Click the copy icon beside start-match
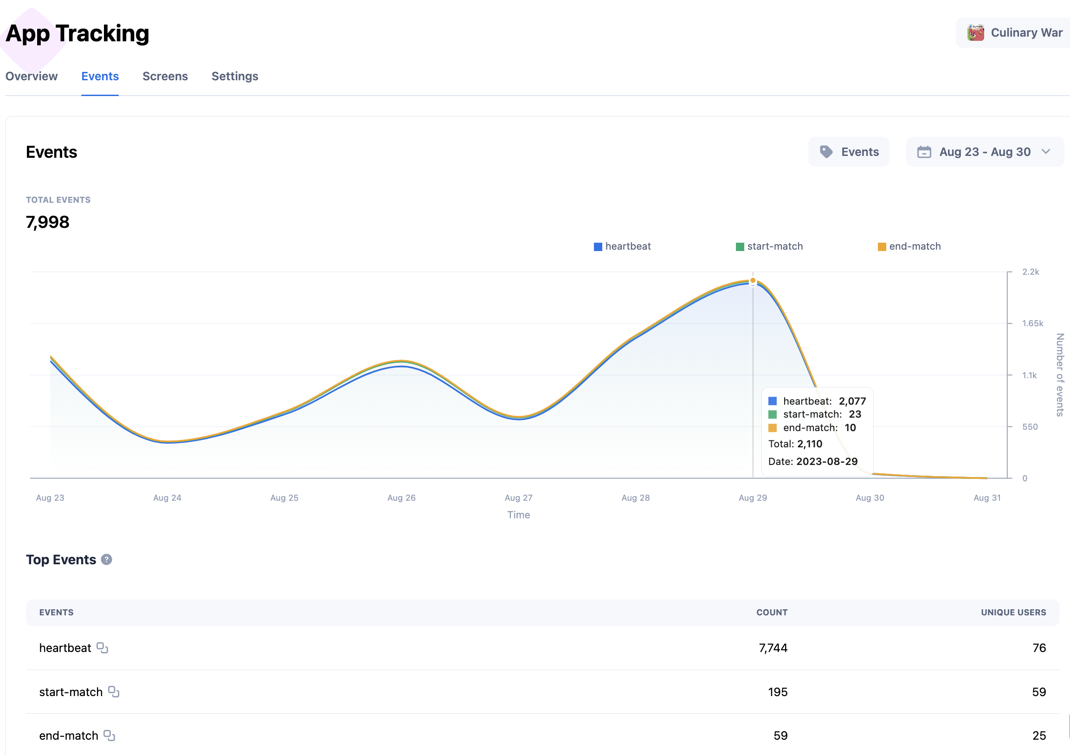 click(x=114, y=691)
